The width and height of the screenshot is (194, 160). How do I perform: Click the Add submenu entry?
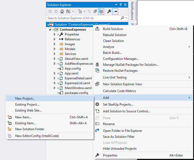click(143, 98)
